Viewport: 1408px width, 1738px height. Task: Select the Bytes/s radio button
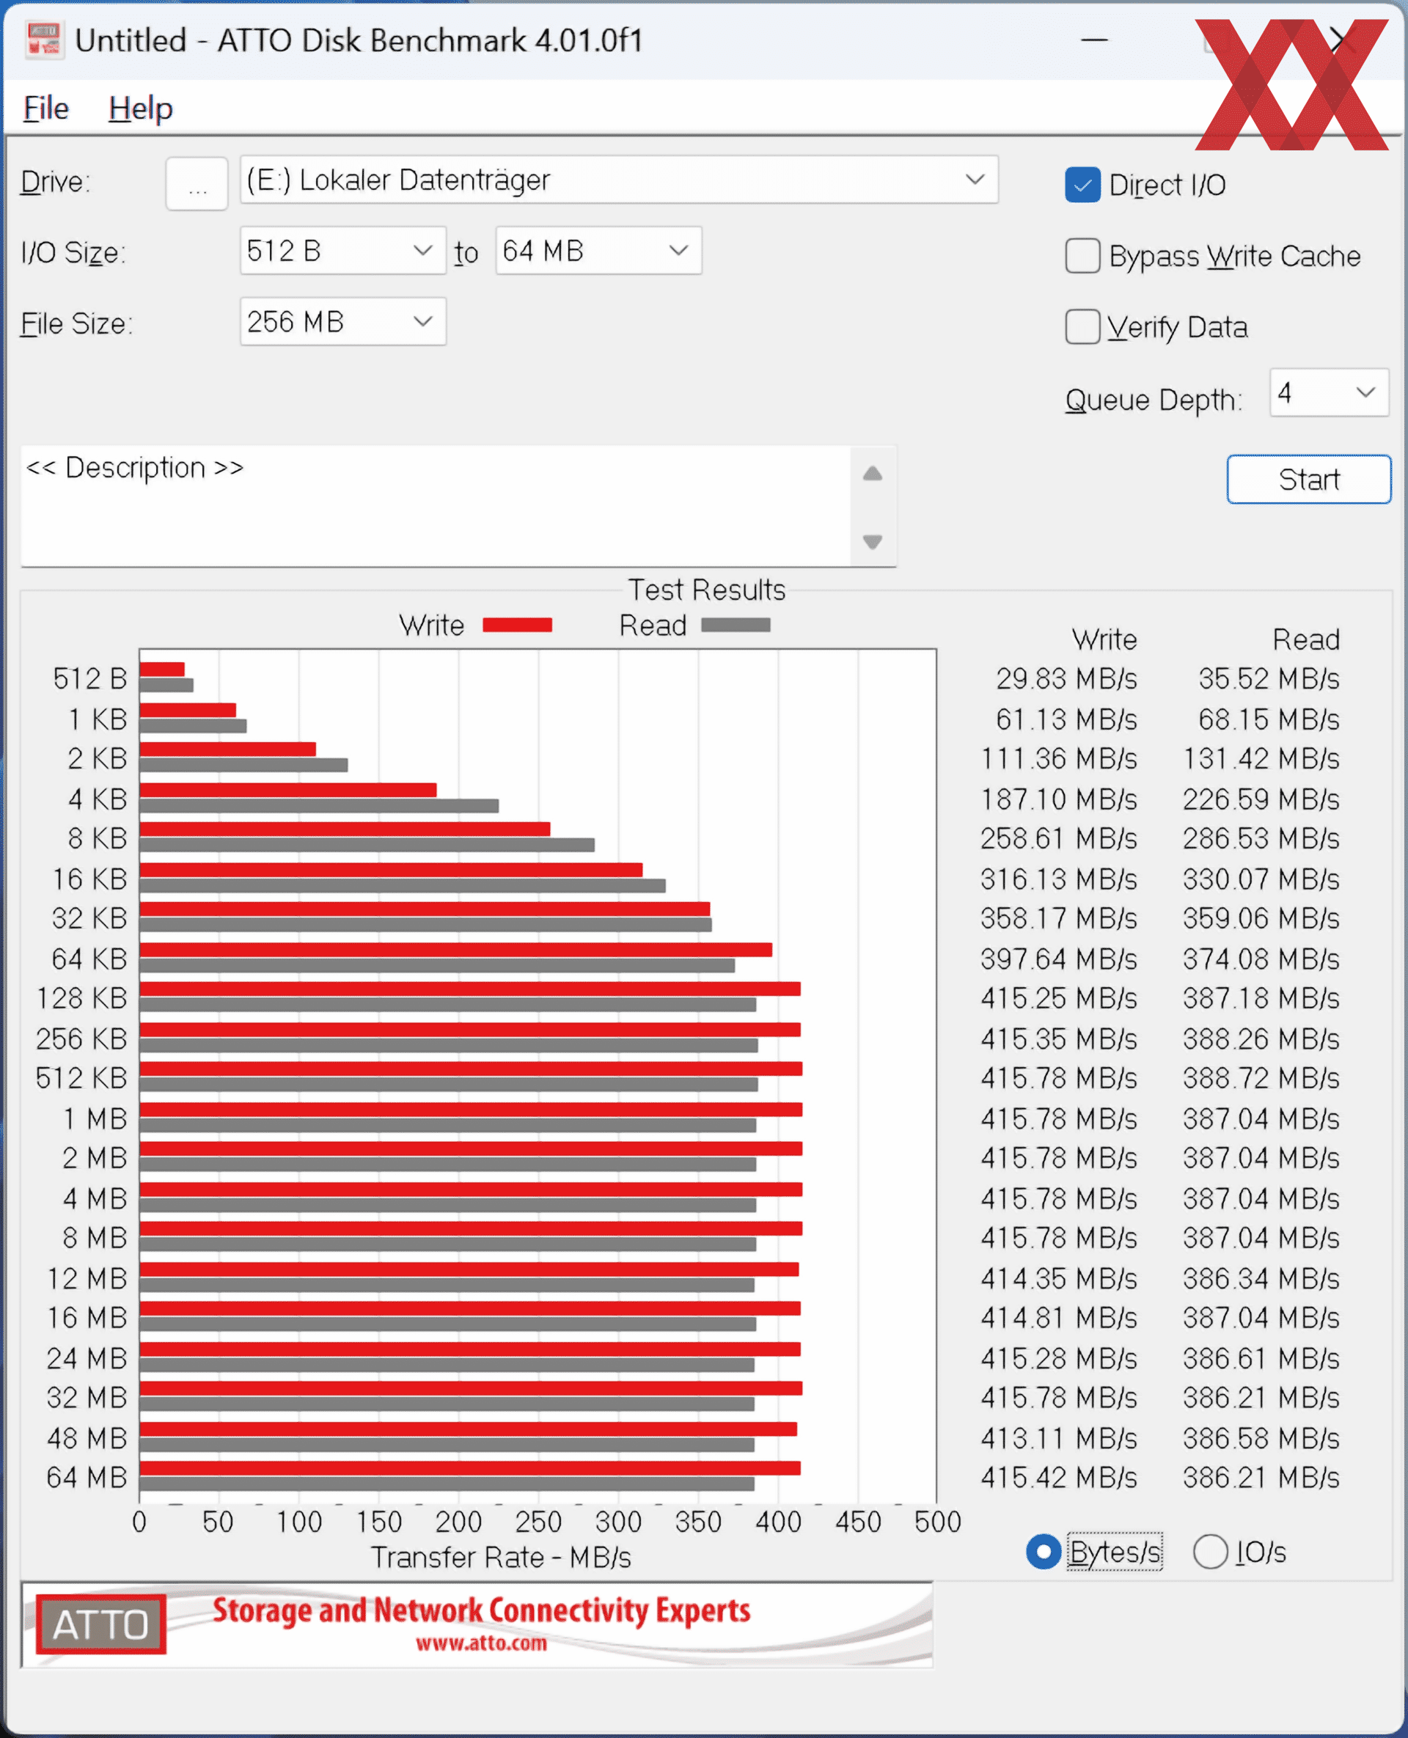[x=1043, y=1552]
